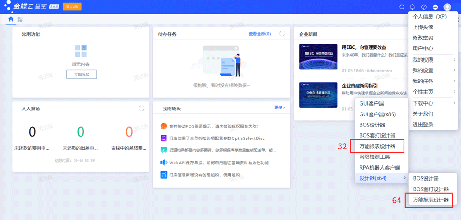Image resolution: width=461 pixels, height=220 pixels.
Task: Select BOS设计器 in the 下载中心 submenu
Action: [x=381, y=125]
